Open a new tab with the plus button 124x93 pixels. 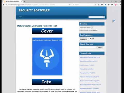(25, 2)
